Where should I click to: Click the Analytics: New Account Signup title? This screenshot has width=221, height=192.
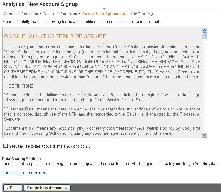(40, 4)
